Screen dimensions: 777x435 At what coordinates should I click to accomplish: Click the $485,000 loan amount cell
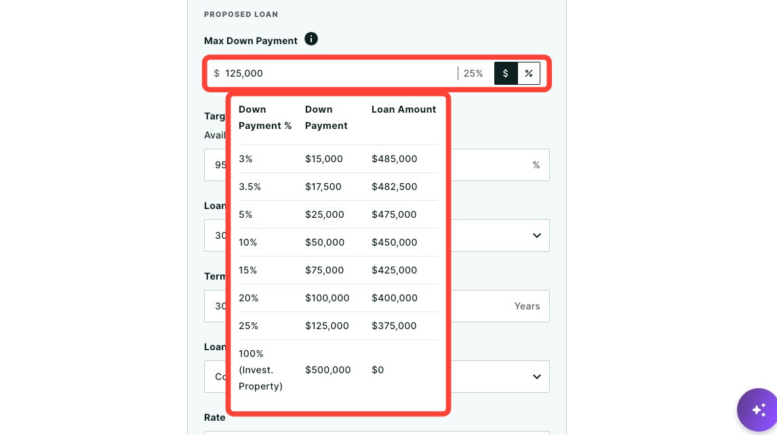click(395, 159)
